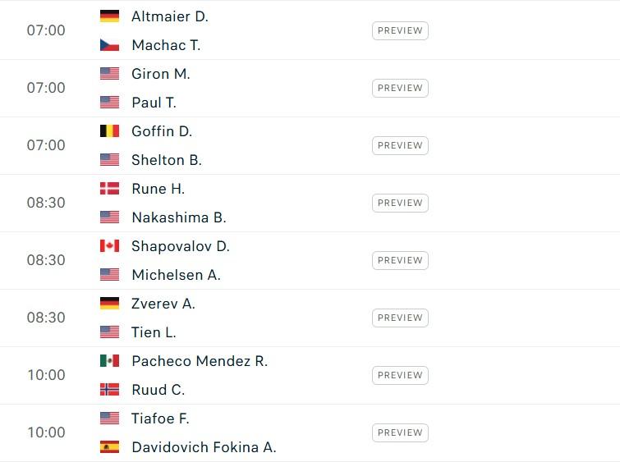The image size is (620, 462).
Task: Click the 10:00 time of Pacheco Mendez match
Action: point(46,375)
